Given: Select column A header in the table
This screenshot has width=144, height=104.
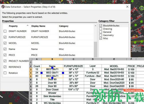Looking at the screenshot, I should click(x=37, y=59).
